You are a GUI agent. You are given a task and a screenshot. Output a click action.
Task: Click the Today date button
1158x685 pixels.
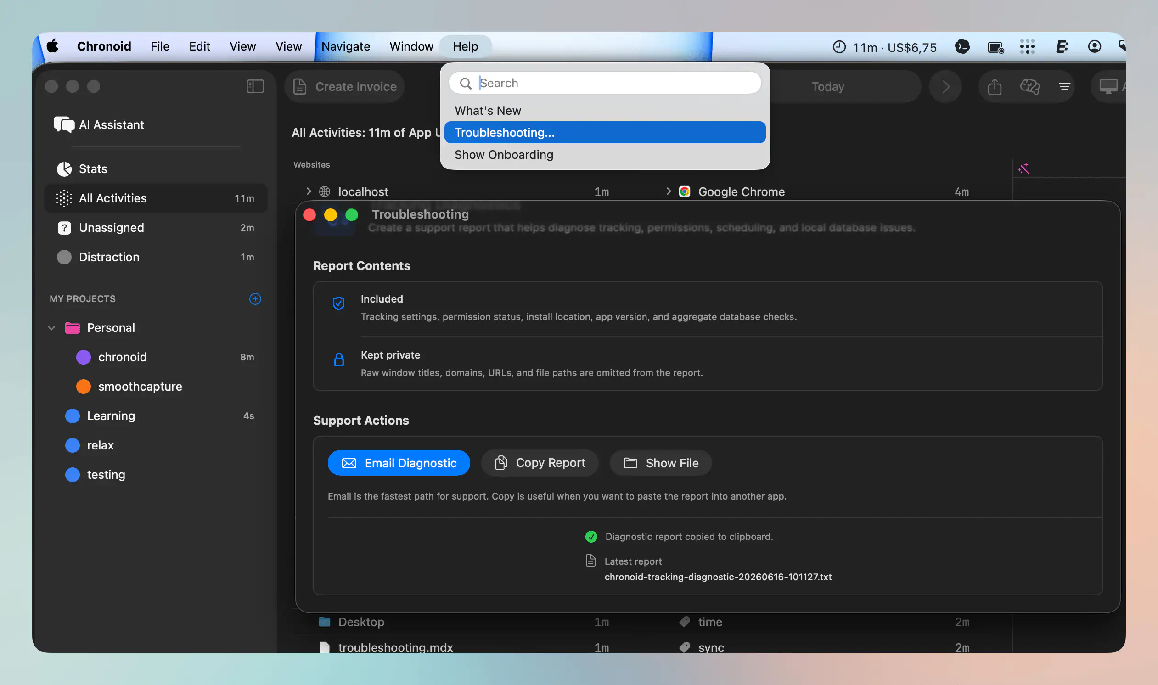(x=827, y=86)
